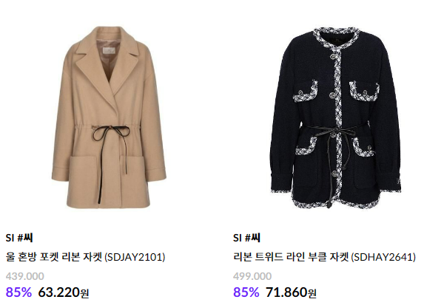Click the sale price 71.860원
Image resolution: width=424 pixels, height=305 pixels.
click(x=291, y=292)
